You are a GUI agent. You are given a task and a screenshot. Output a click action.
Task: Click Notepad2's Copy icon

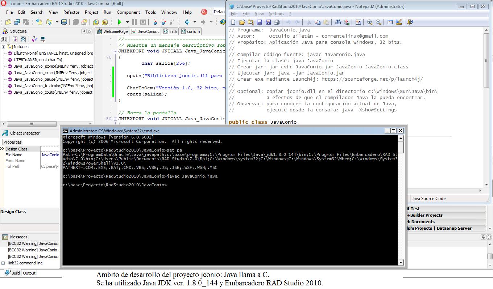[x=318, y=22]
